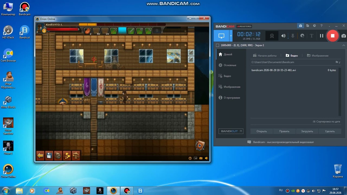Open the Bandicut link button
This screenshot has height=195, width=347.
coord(231,131)
